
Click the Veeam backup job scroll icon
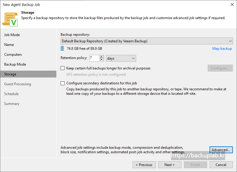coord(10,19)
